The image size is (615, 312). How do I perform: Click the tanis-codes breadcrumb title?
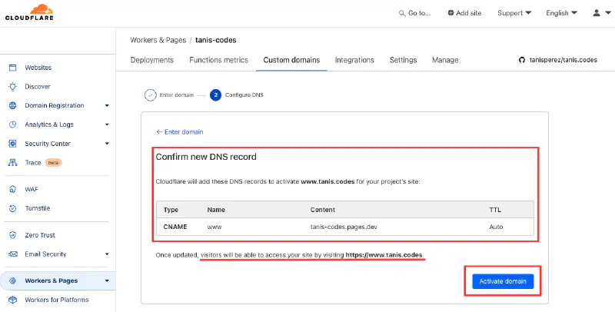pos(216,40)
